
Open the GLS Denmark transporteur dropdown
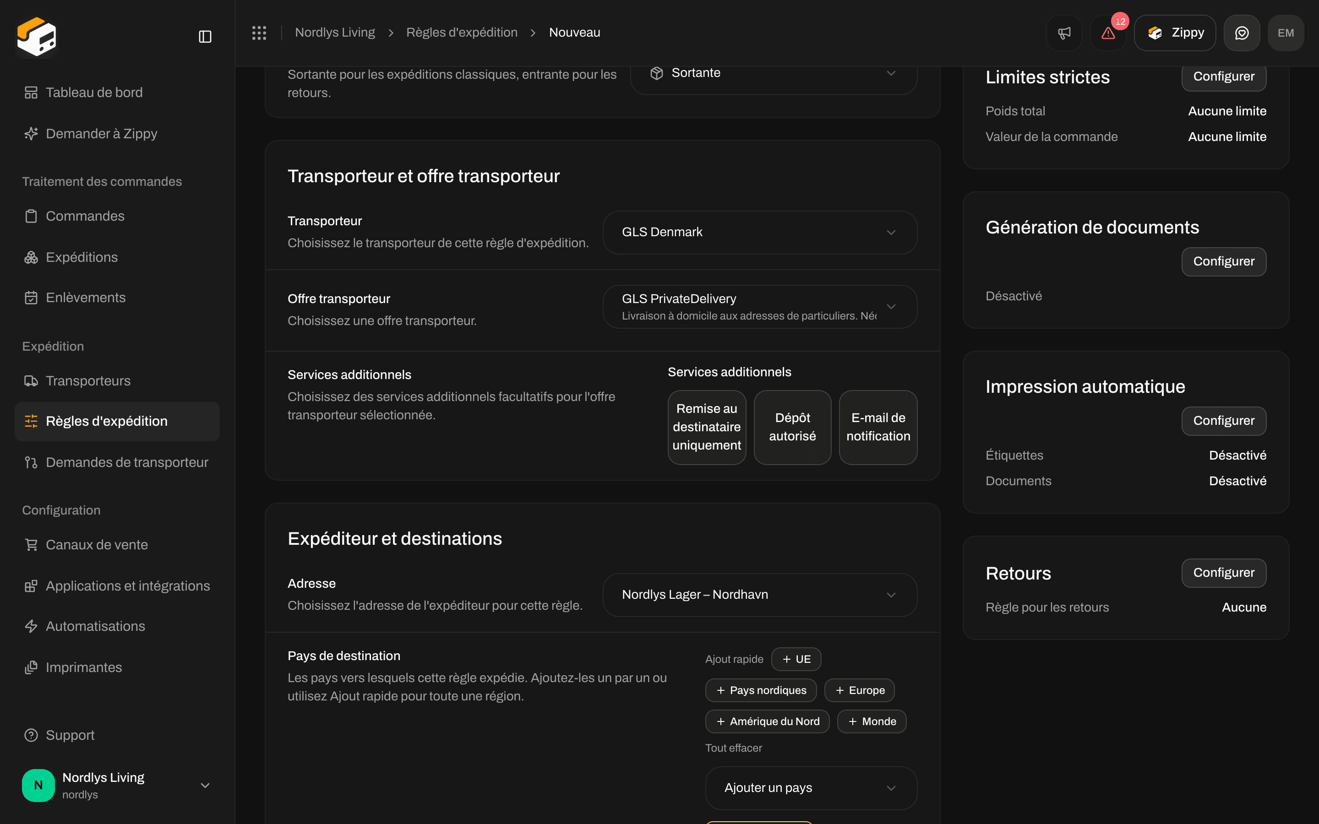pos(760,233)
